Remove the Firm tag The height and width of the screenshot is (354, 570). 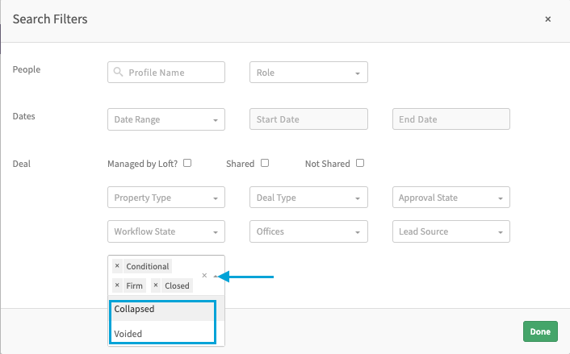click(117, 285)
